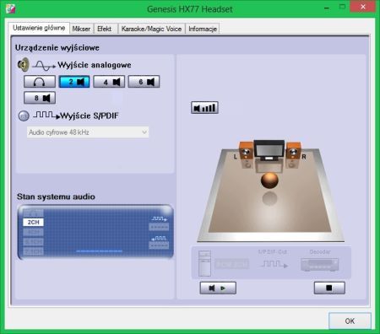Open the speaker volume levels button
Image resolution: width=380 pixels, height=334 pixels.
point(204,108)
